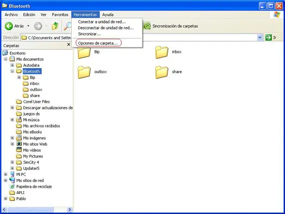Select Pablo folder in tree
This screenshot has width=285, height=214.
(21, 199)
